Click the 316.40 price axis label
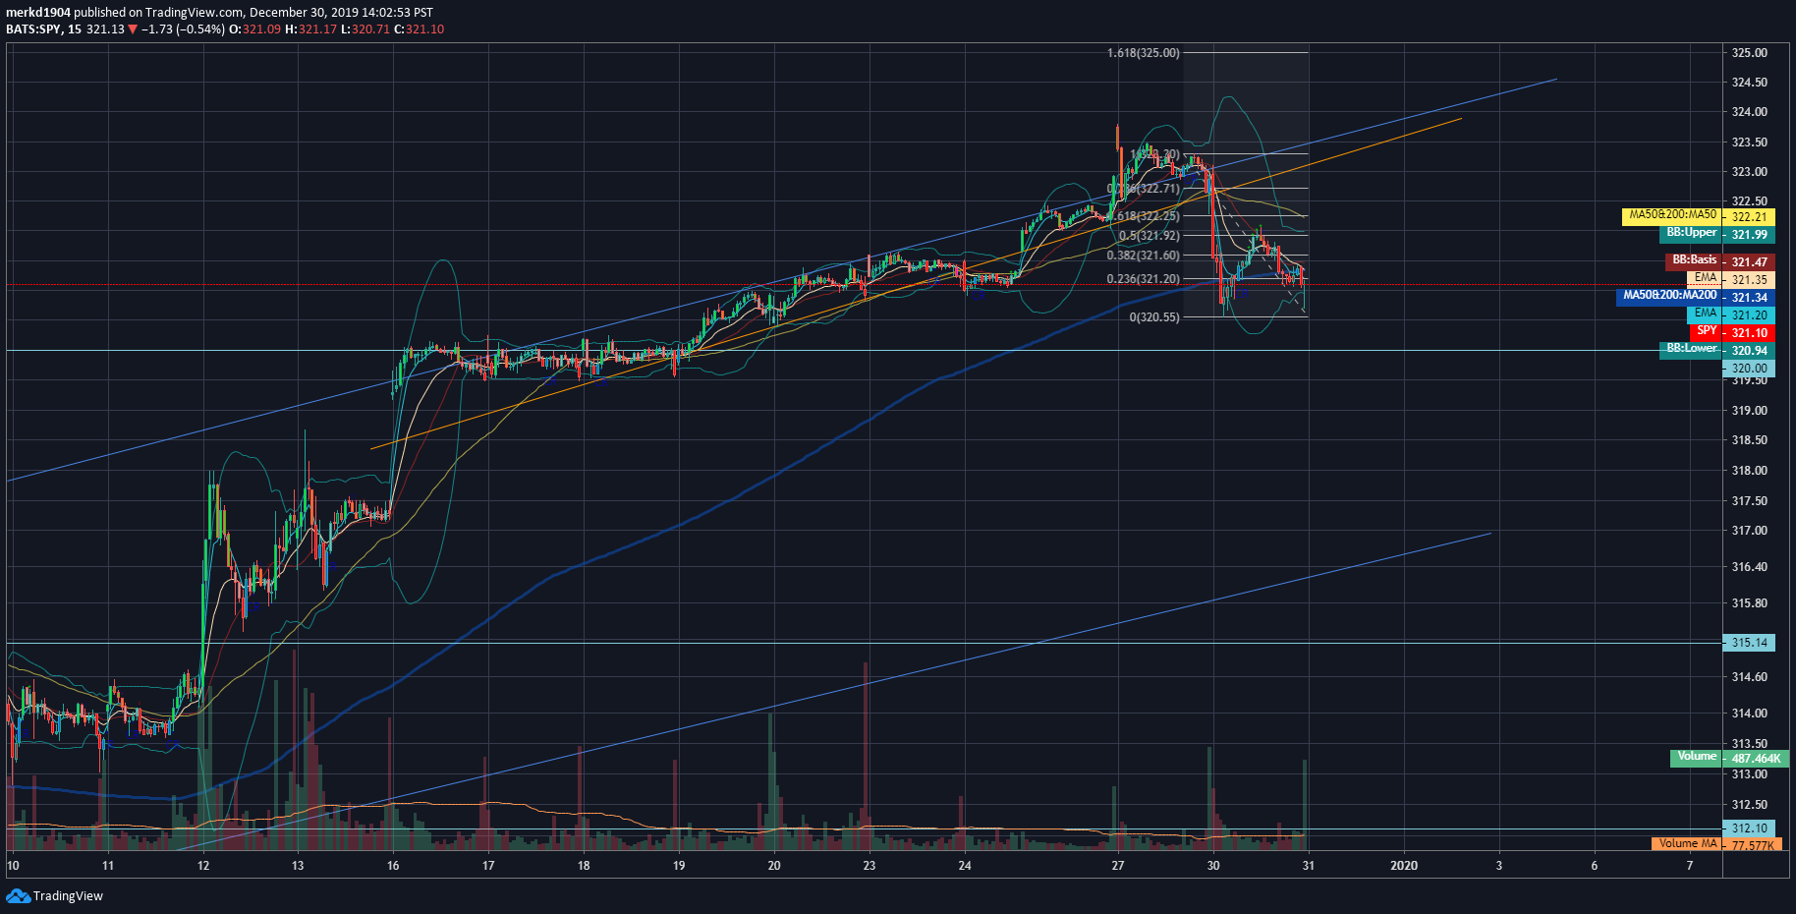The image size is (1796, 914). [1749, 567]
